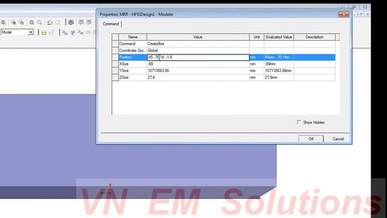The image size is (387, 218).
Task: Click the fit all contents magnifier icon
Action: 32,22
